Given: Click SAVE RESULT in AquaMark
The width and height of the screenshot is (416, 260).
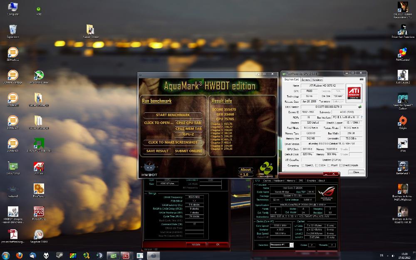Looking at the screenshot, I should pyautogui.click(x=157, y=151).
